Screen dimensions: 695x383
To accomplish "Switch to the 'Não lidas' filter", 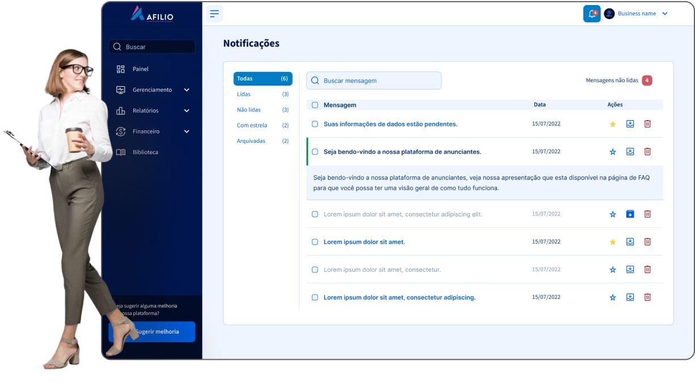I will pyautogui.click(x=249, y=110).
